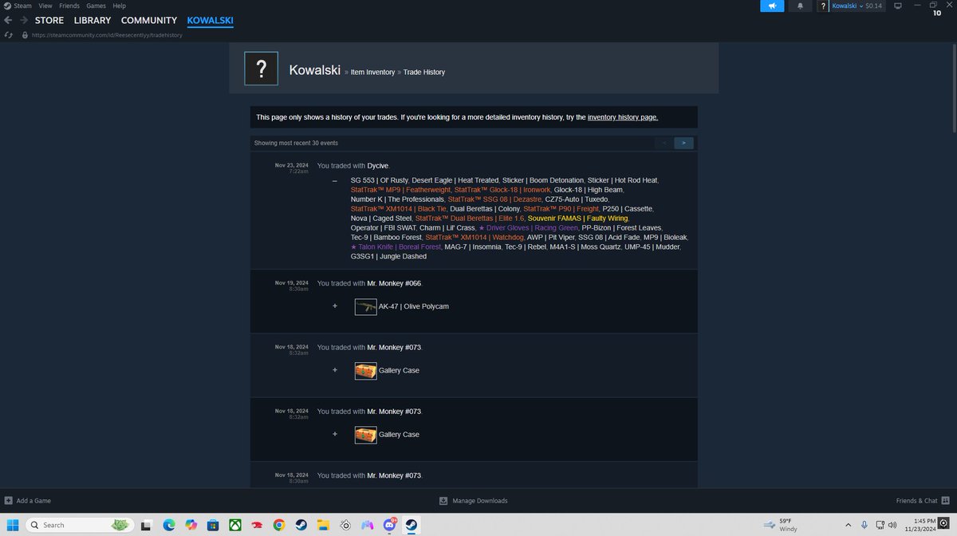Image resolution: width=957 pixels, height=536 pixels.
Task: Click Add a Game at bottom left
Action: click(27, 501)
